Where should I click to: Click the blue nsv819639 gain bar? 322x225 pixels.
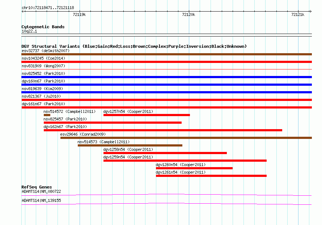(166, 92)
